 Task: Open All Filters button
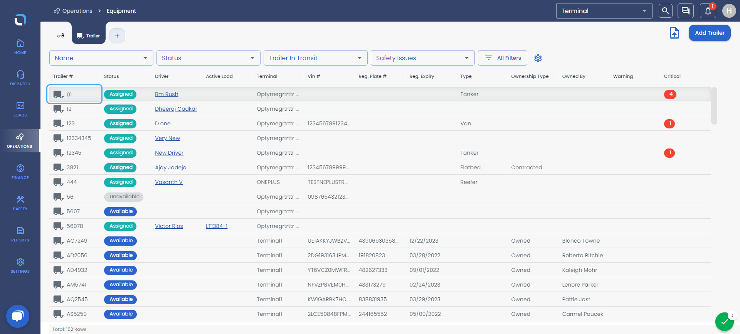[503, 58]
